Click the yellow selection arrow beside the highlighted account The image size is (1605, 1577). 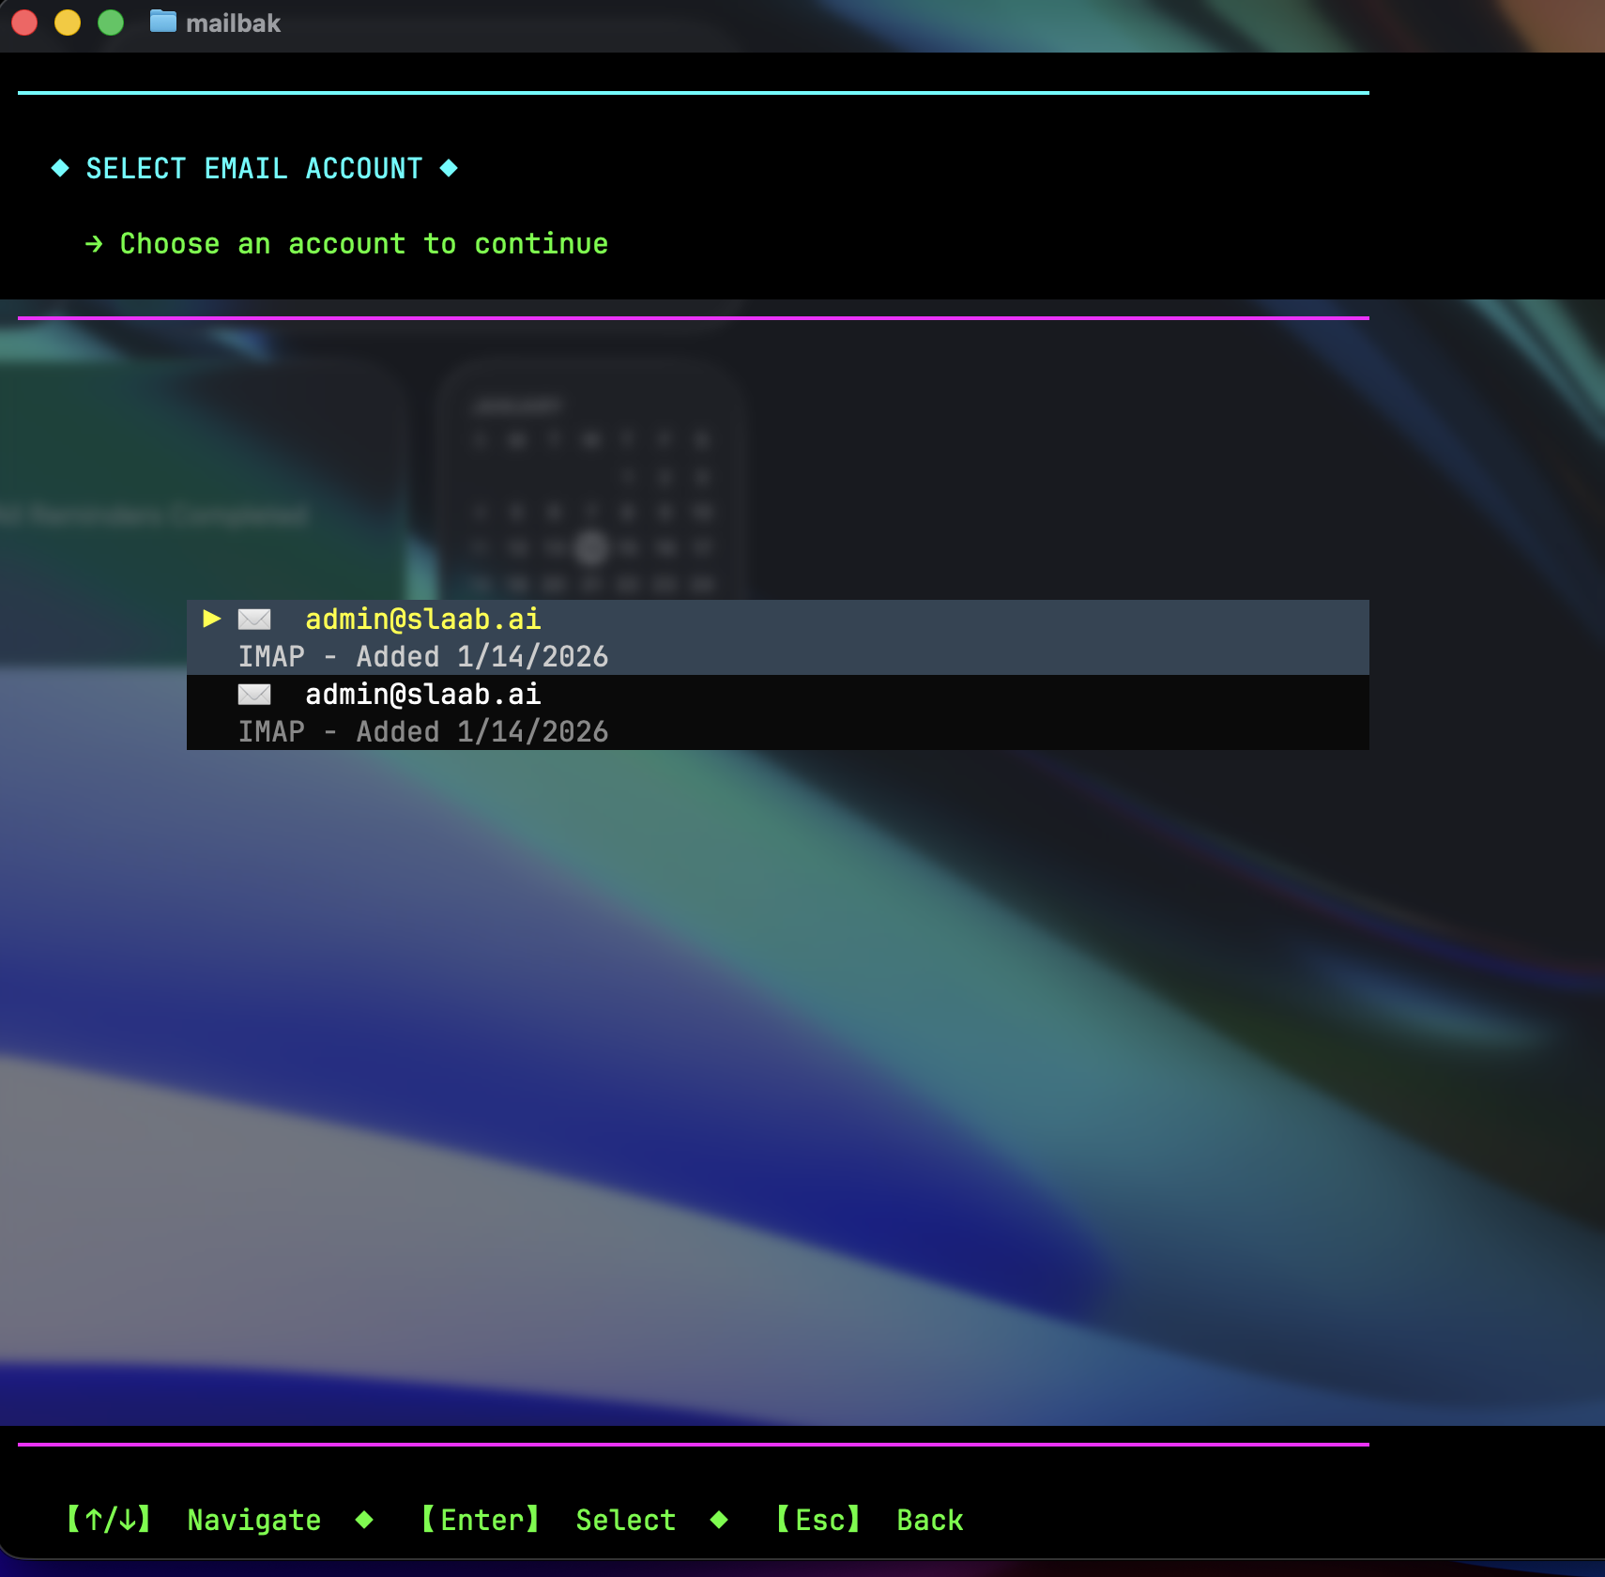212,619
